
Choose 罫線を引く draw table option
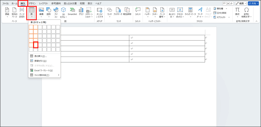pyautogui.click(x=44, y=61)
